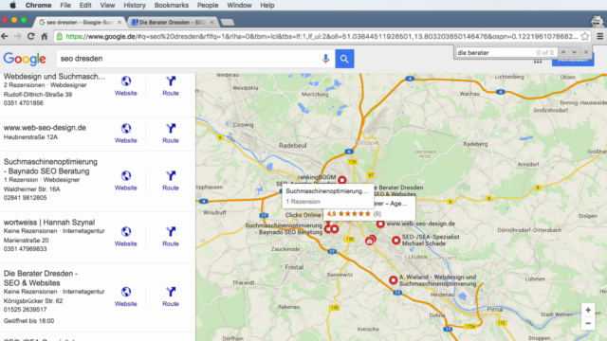
Task: Open 'wortweiss | Hannah Szynal' listing title
Action: 49,223
